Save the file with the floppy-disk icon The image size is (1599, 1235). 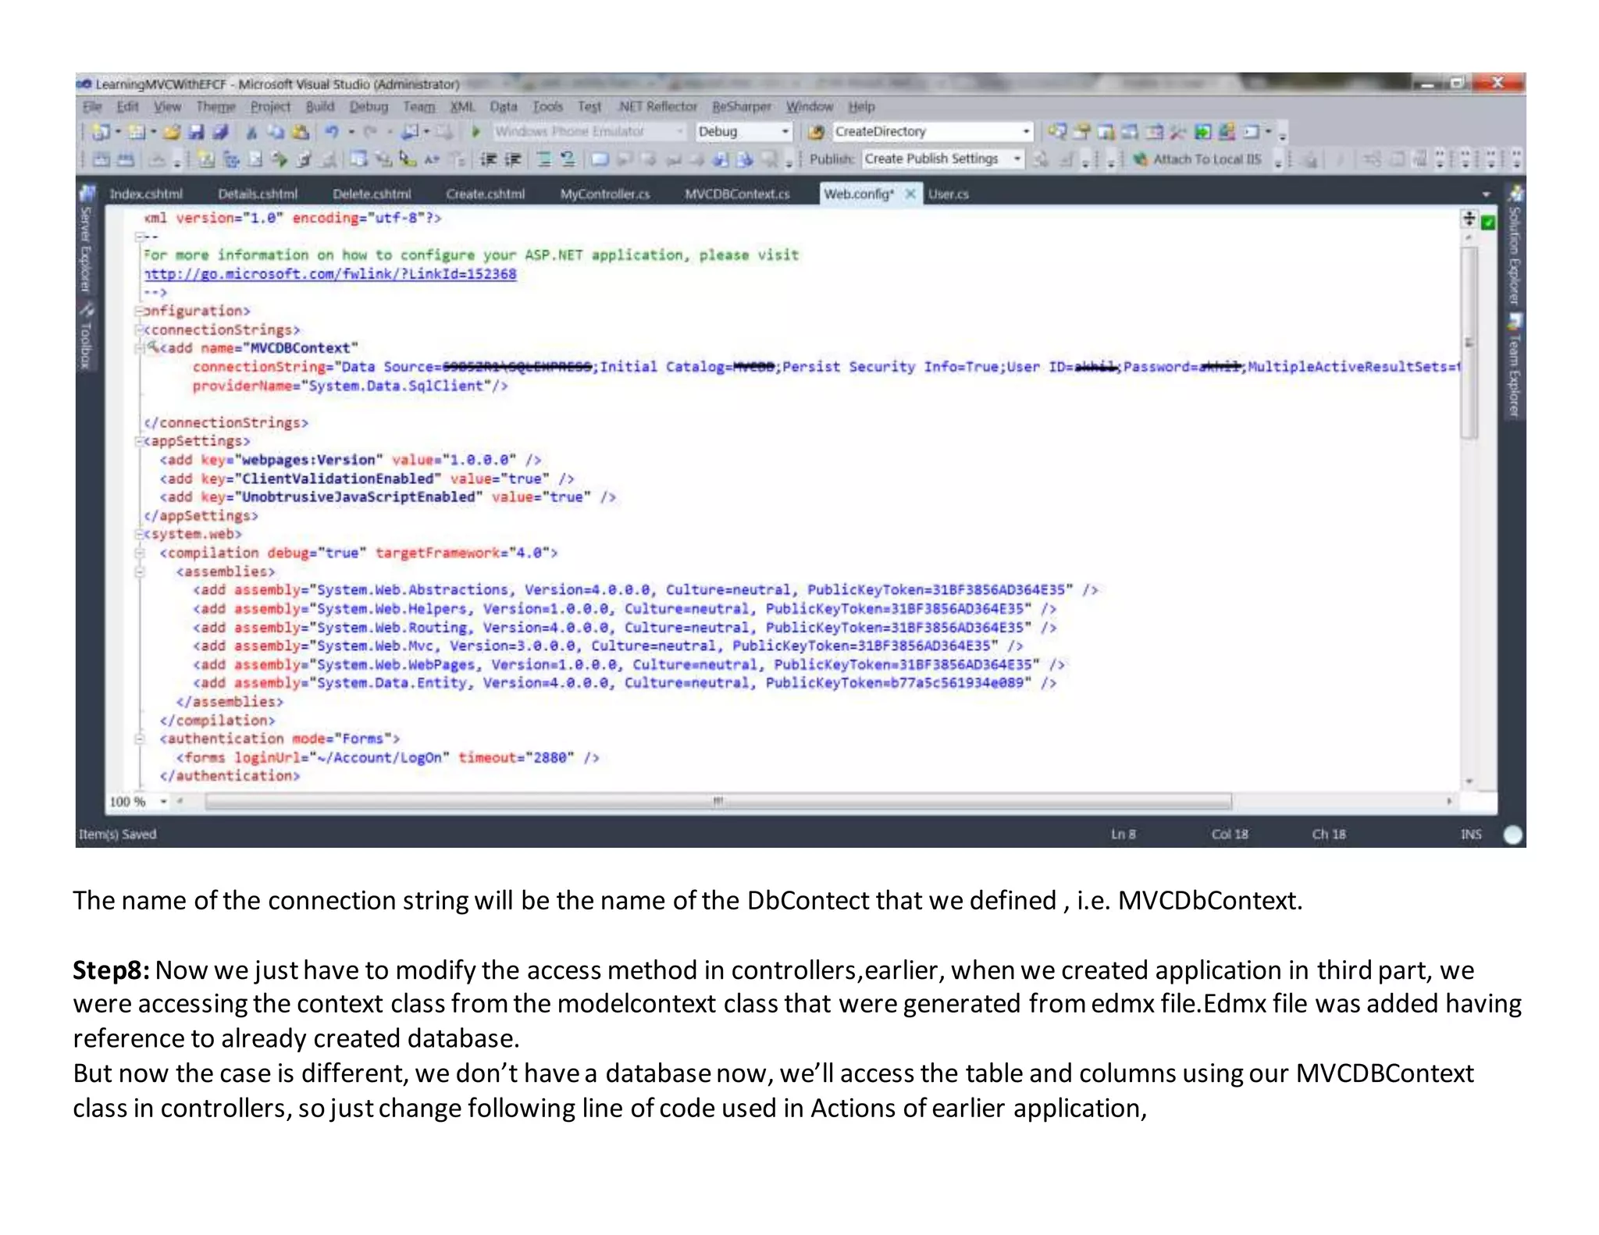(x=197, y=132)
